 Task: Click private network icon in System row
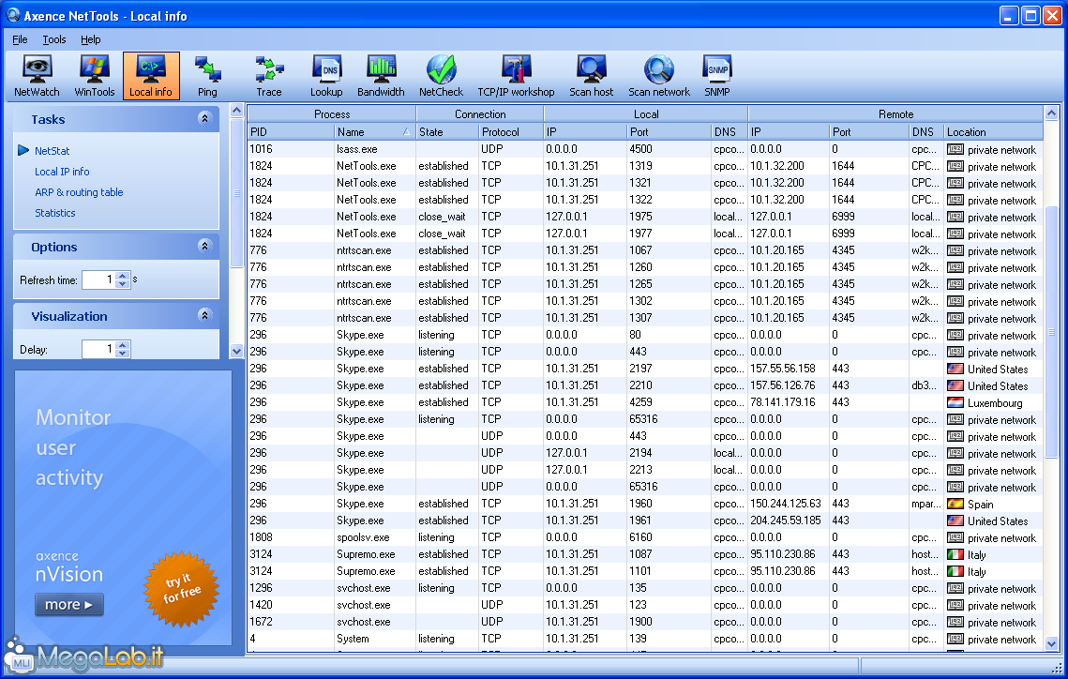(x=955, y=639)
